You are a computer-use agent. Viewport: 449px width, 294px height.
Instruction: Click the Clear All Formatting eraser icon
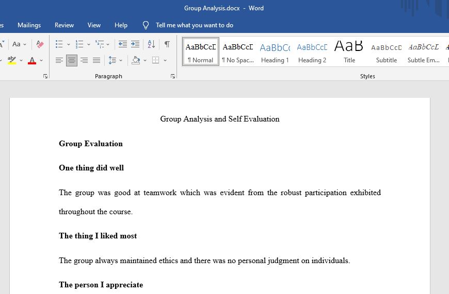point(40,44)
